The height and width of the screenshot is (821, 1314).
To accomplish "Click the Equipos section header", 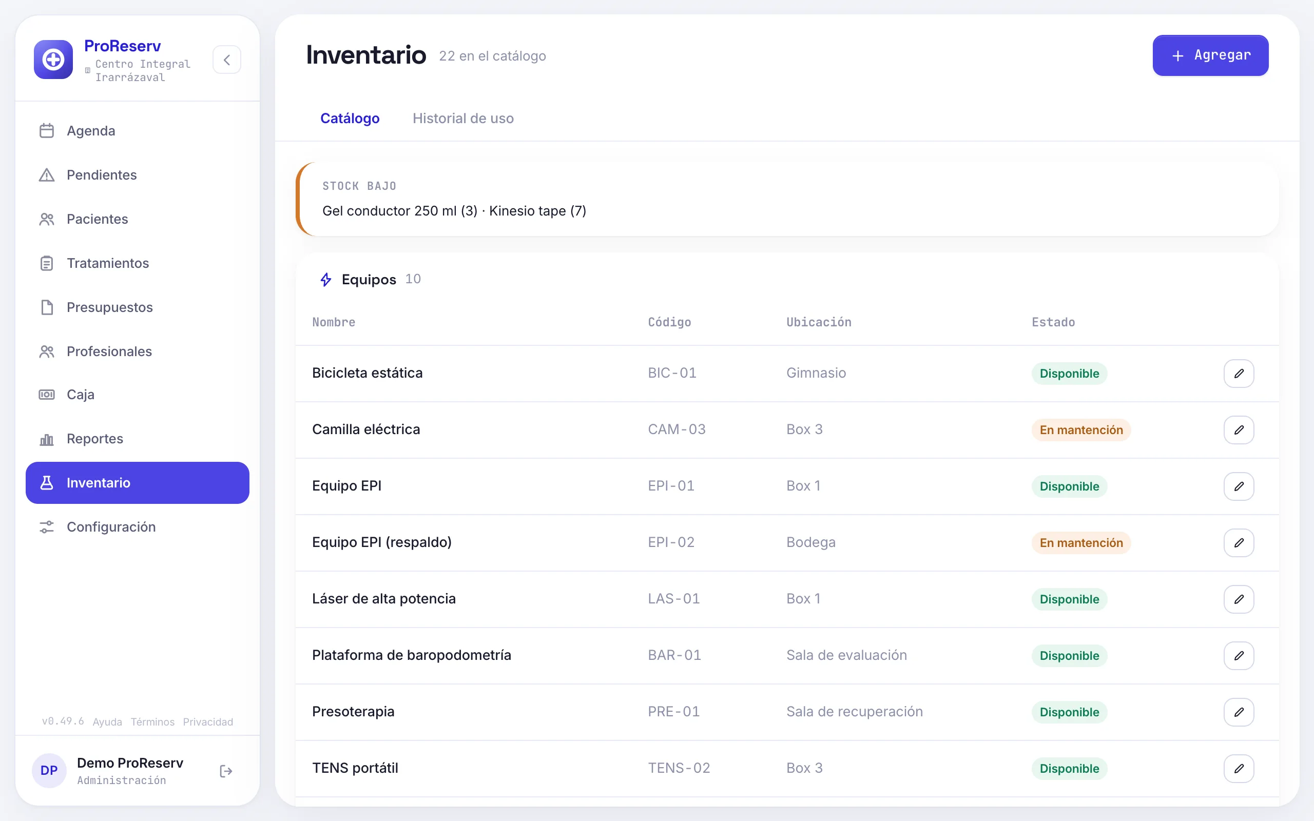I will [369, 280].
